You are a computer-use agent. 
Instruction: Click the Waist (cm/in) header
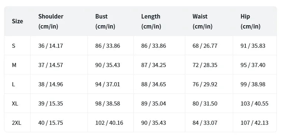coord(202,21)
